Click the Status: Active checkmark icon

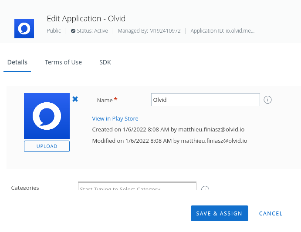coord(73,31)
